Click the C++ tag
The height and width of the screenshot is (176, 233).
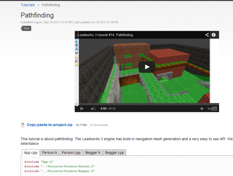pos(26,28)
